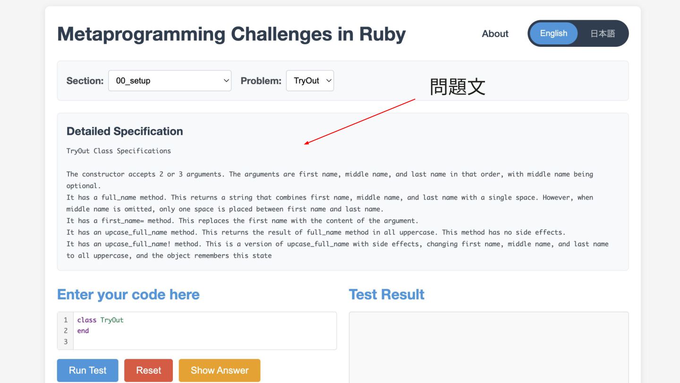The image size is (680, 383).
Task: Click the Detailed Specification heading
Action: click(x=125, y=131)
